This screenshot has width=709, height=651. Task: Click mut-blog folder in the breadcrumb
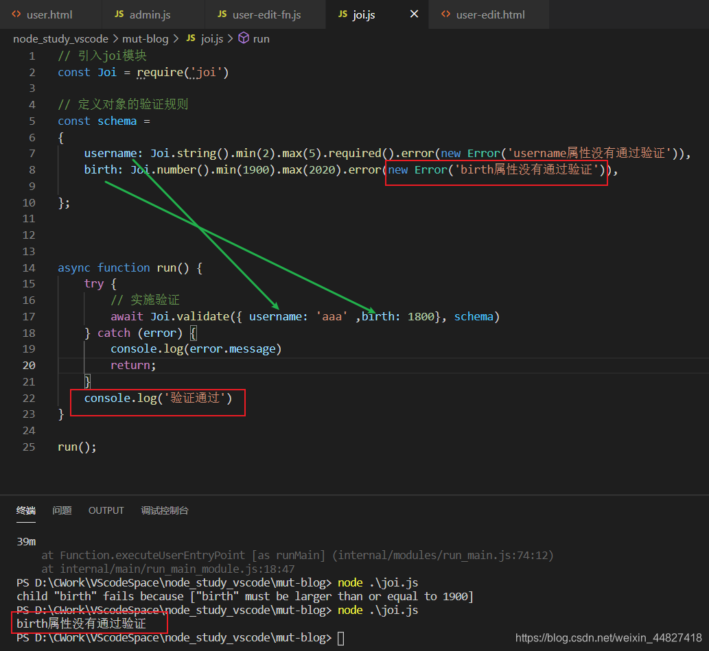[x=145, y=39]
